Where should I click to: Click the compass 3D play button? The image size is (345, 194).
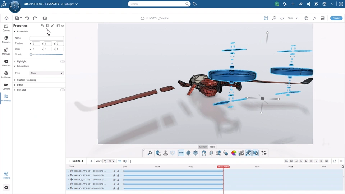pyautogui.click(x=15, y=6)
